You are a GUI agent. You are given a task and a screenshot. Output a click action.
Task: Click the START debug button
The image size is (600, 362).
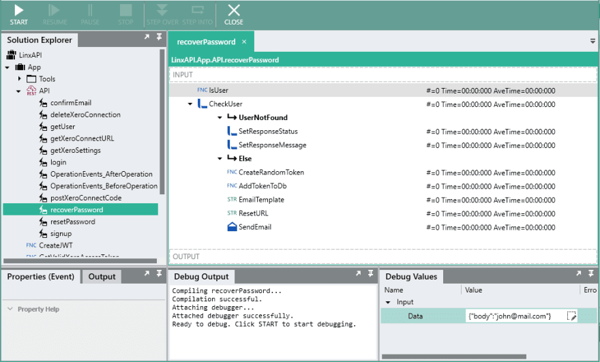(x=19, y=14)
